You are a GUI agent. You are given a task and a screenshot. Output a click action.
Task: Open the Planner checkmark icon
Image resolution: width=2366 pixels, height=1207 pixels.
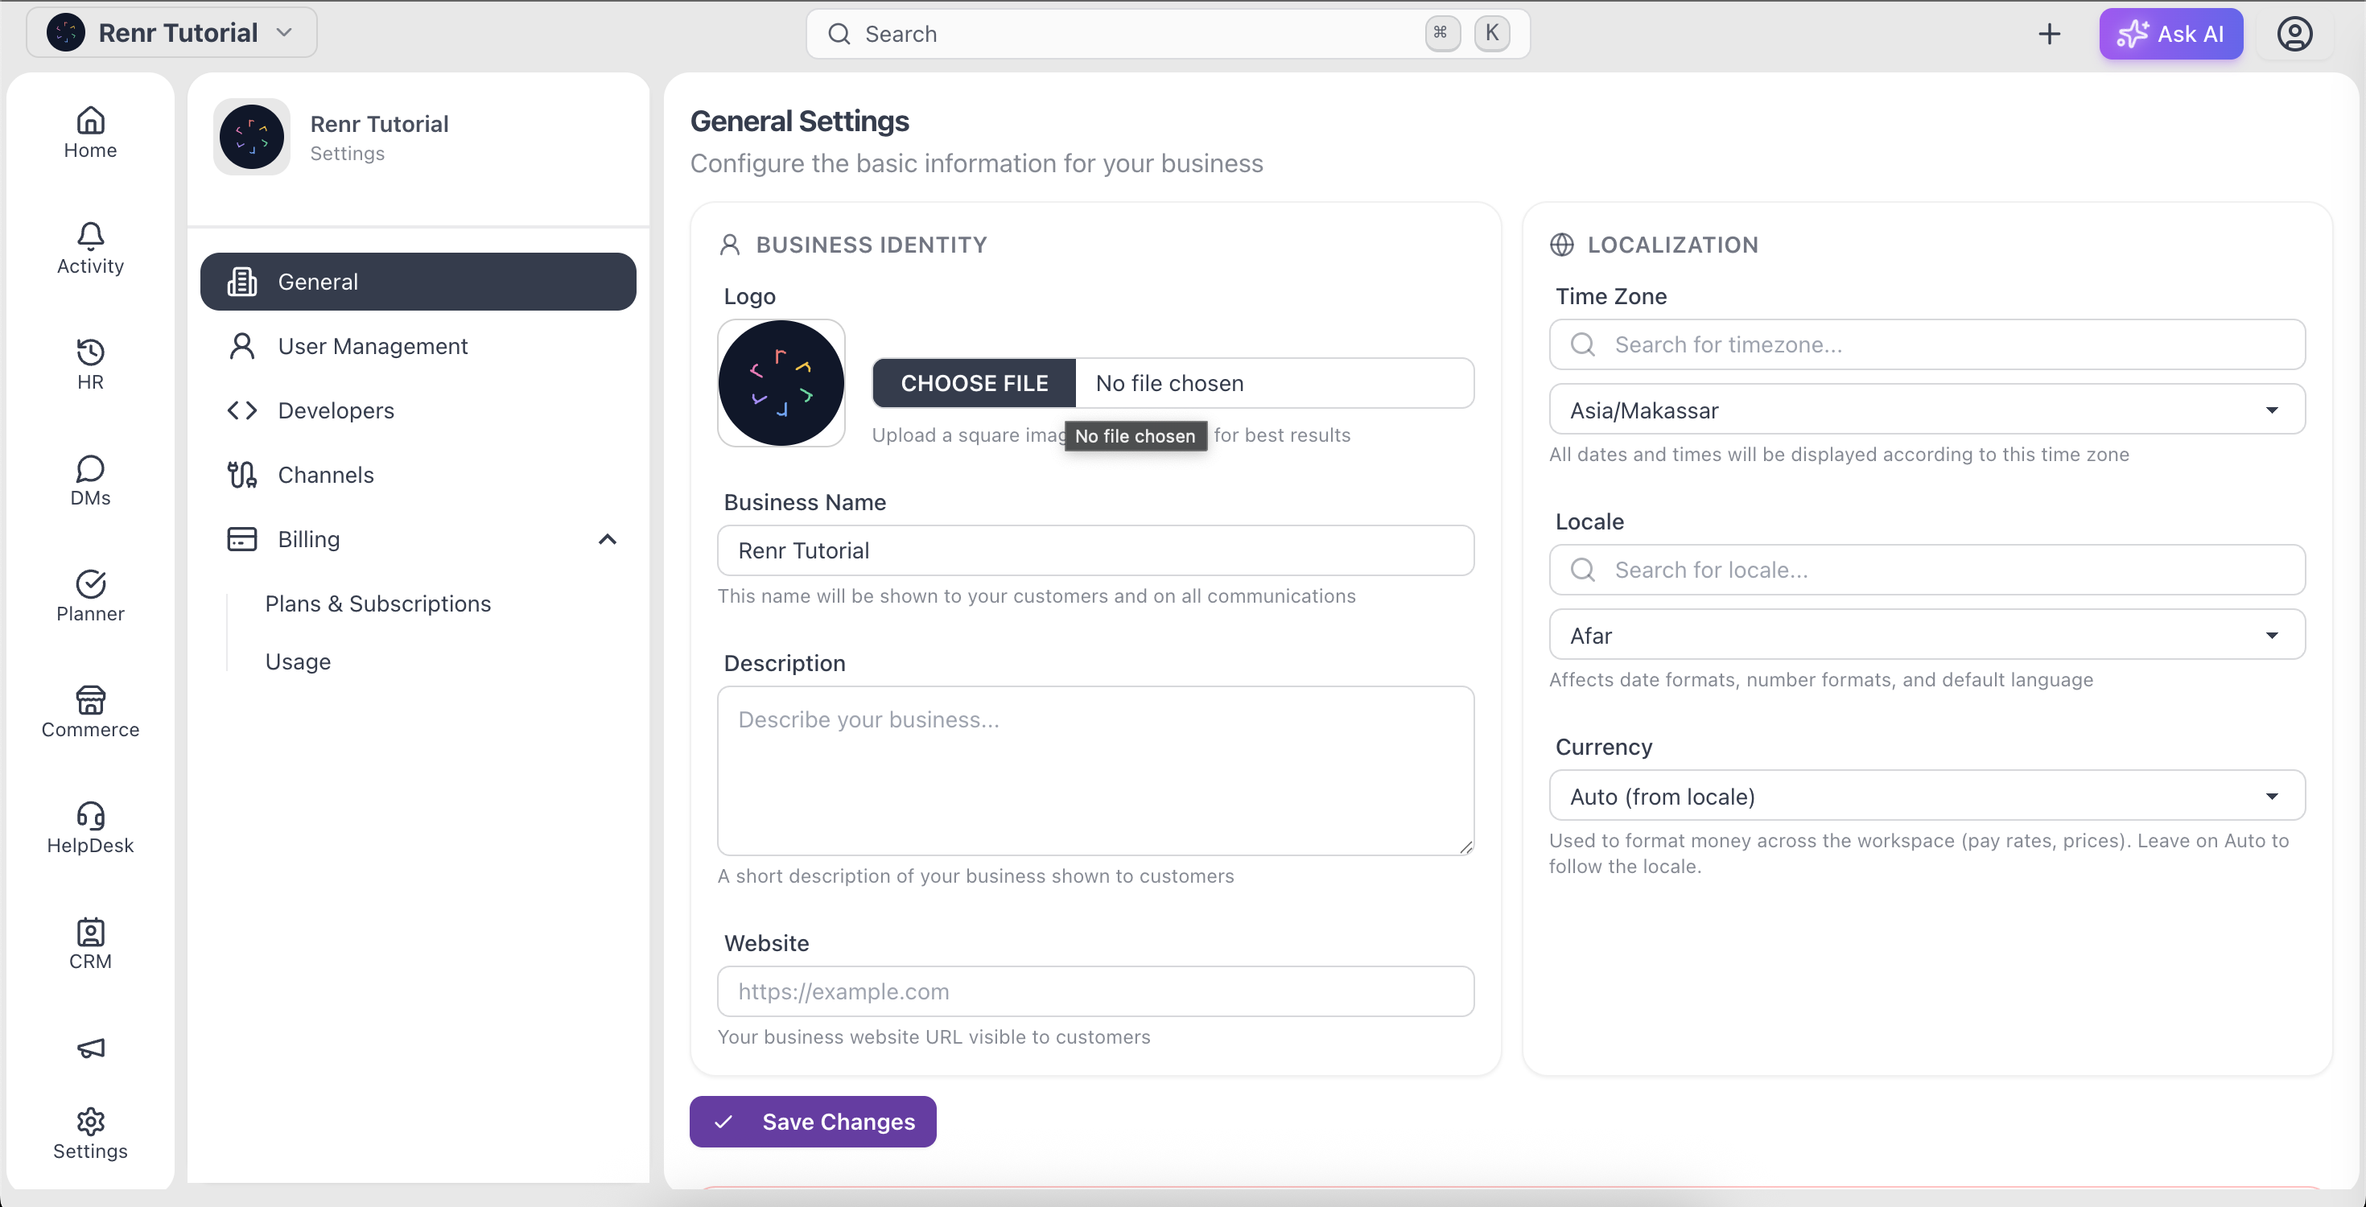point(90,584)
